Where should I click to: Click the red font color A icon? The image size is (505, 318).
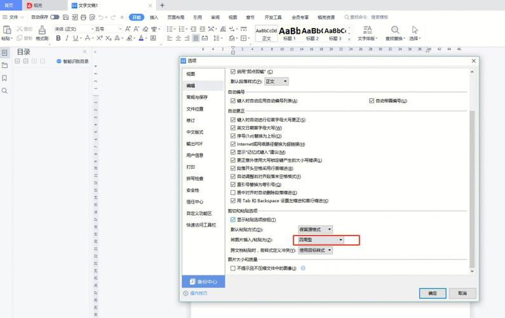[x=141, y=38]
